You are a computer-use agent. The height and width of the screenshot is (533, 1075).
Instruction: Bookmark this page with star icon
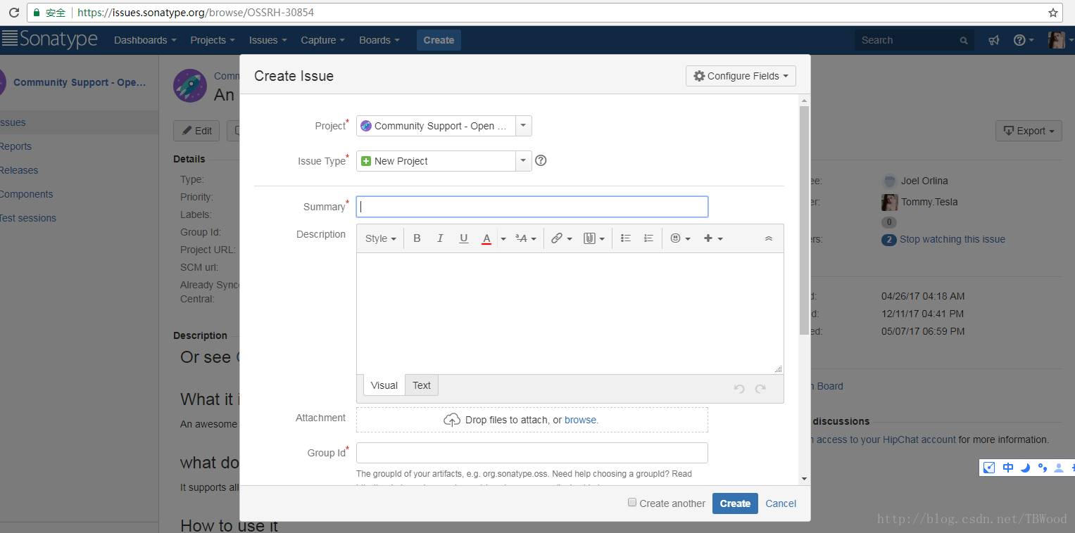1053,13
